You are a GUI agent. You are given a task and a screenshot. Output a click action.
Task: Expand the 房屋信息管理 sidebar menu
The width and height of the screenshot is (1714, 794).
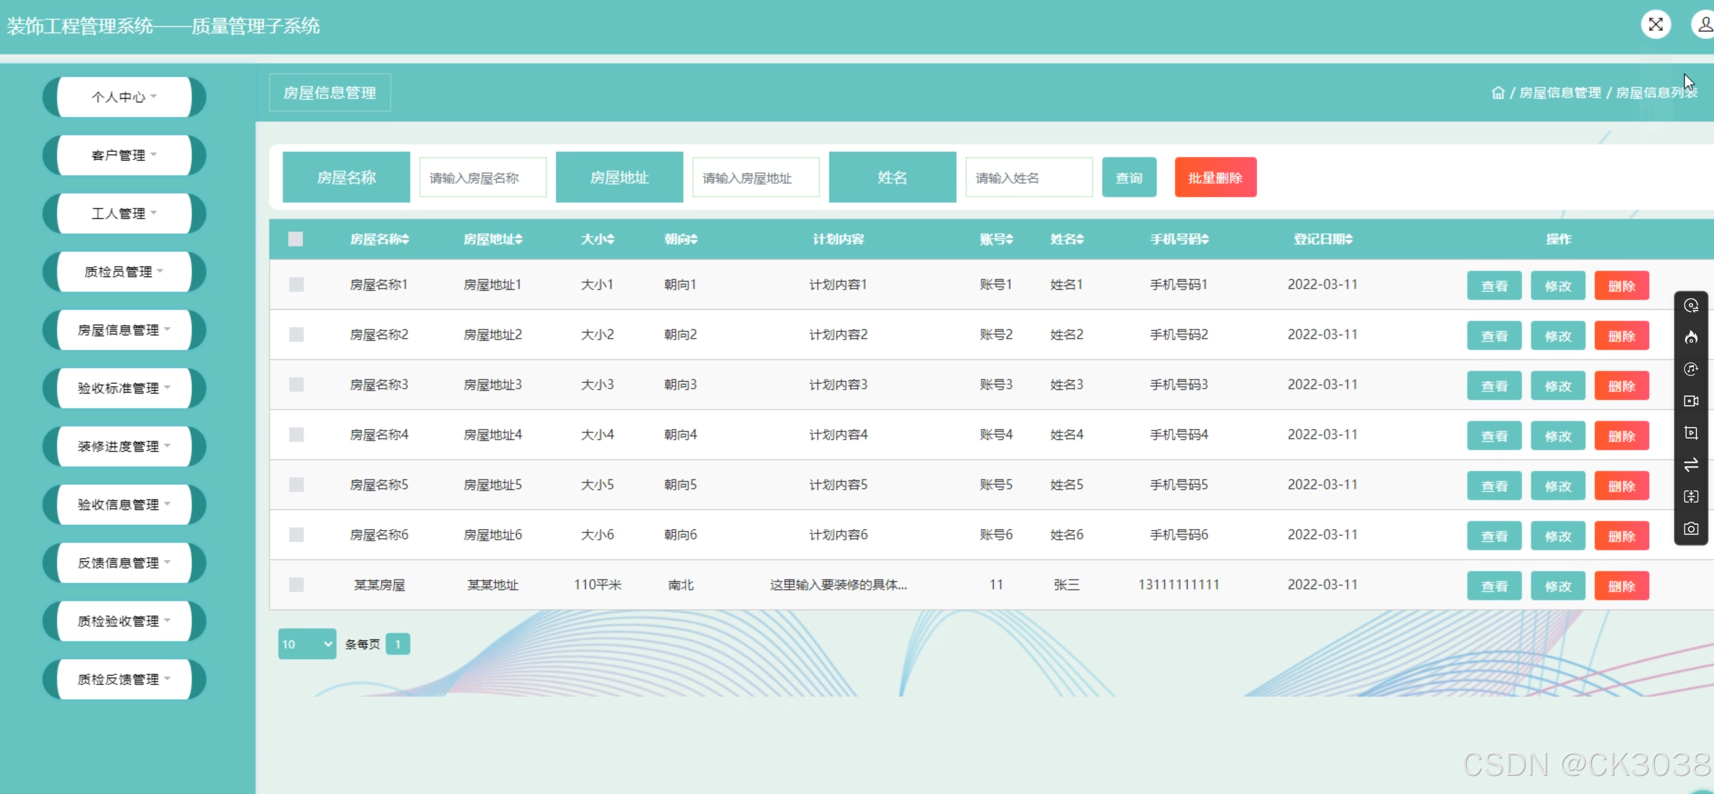click(124, 330)
